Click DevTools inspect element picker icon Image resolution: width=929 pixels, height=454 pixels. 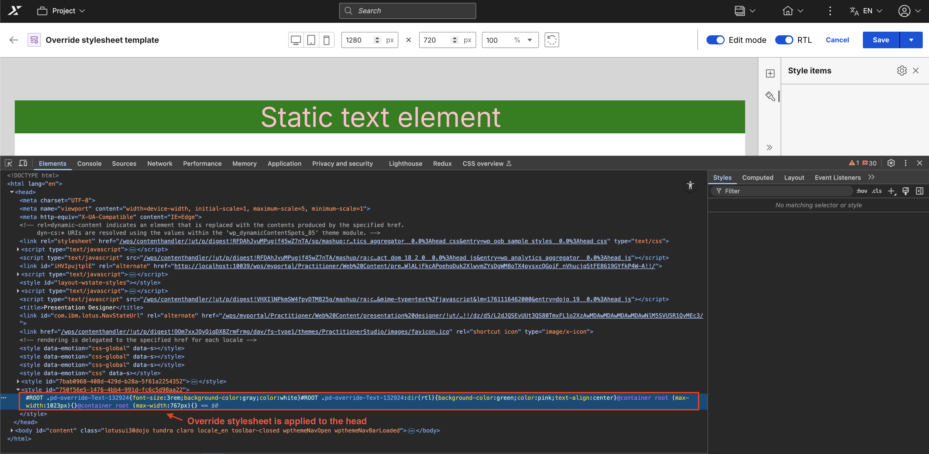pyautogui.click(x=8, y=163)
